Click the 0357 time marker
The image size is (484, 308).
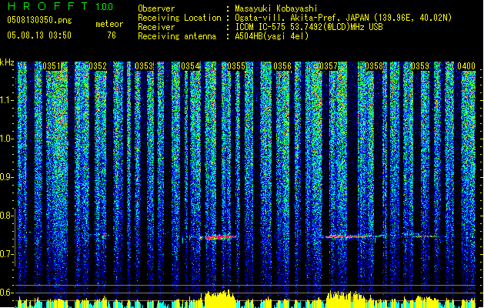(329, 66)
